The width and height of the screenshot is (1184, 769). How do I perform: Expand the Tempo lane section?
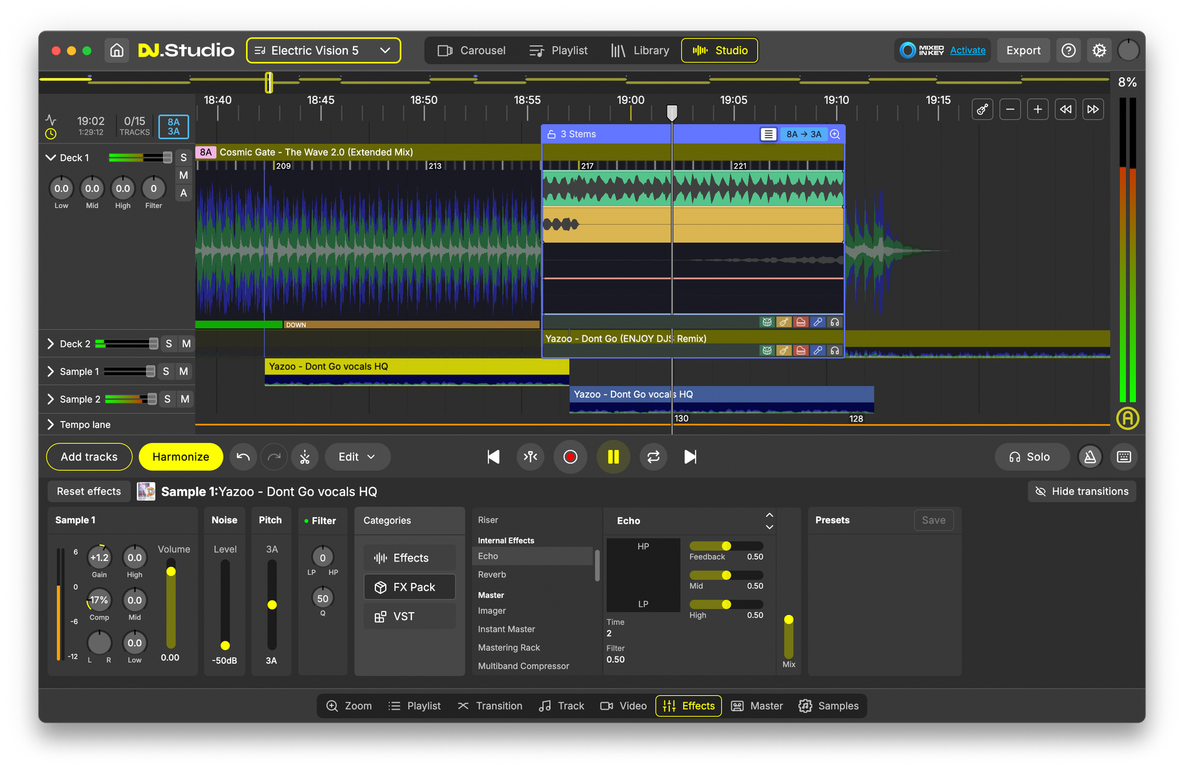[x=51, y=424]
